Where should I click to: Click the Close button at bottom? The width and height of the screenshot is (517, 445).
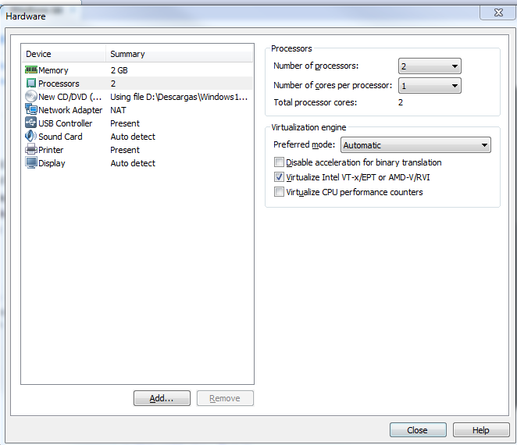tap(418, 430)
